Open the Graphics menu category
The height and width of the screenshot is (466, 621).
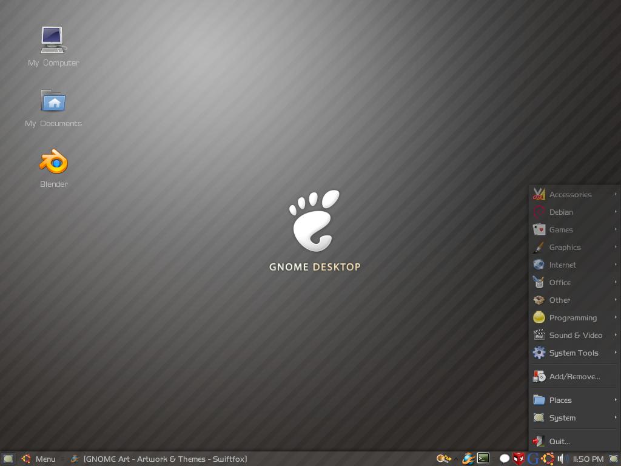575,248
